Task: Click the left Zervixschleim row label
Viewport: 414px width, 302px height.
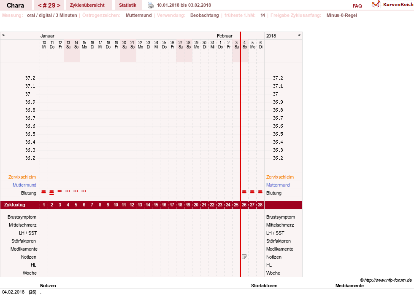Action: coord(22,177)
